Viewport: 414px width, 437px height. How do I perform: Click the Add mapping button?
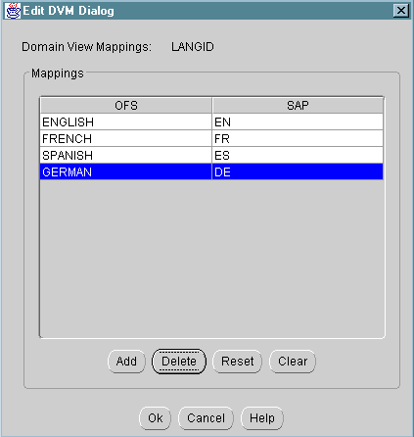126,362
